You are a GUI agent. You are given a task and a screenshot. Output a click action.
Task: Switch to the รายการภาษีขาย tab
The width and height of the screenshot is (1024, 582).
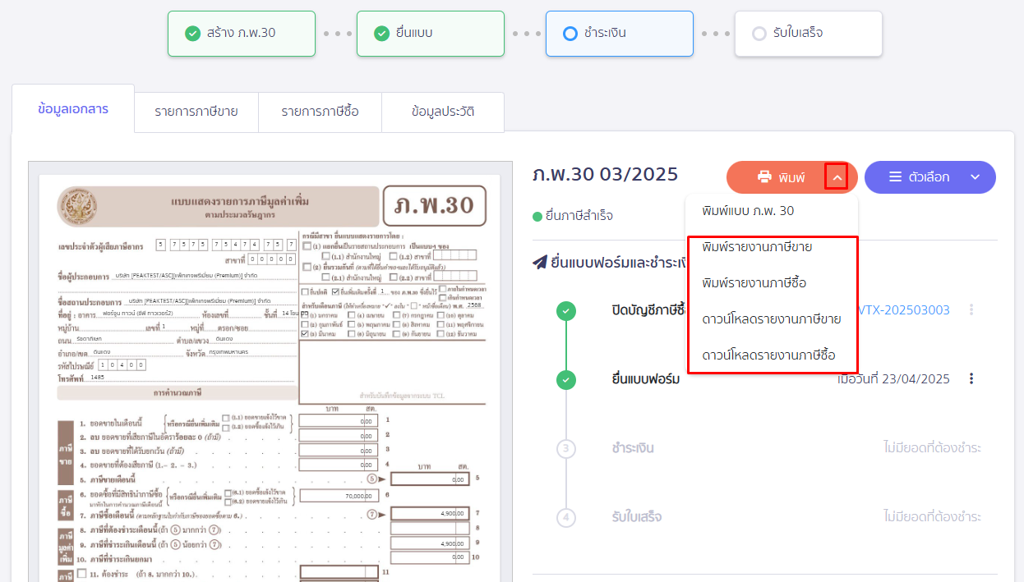[x=195, y=112]
